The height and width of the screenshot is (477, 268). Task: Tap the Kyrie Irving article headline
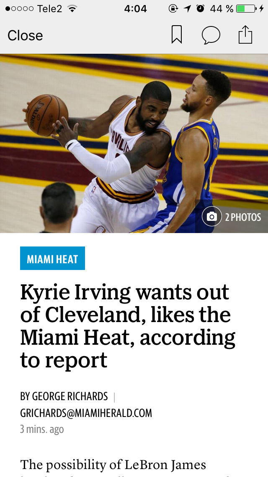pyautogui.click(x=127, y=326)
